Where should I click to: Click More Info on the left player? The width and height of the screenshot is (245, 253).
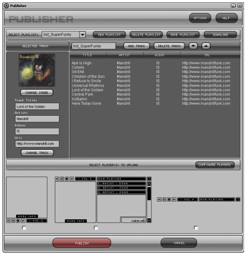tap(27, 216)
